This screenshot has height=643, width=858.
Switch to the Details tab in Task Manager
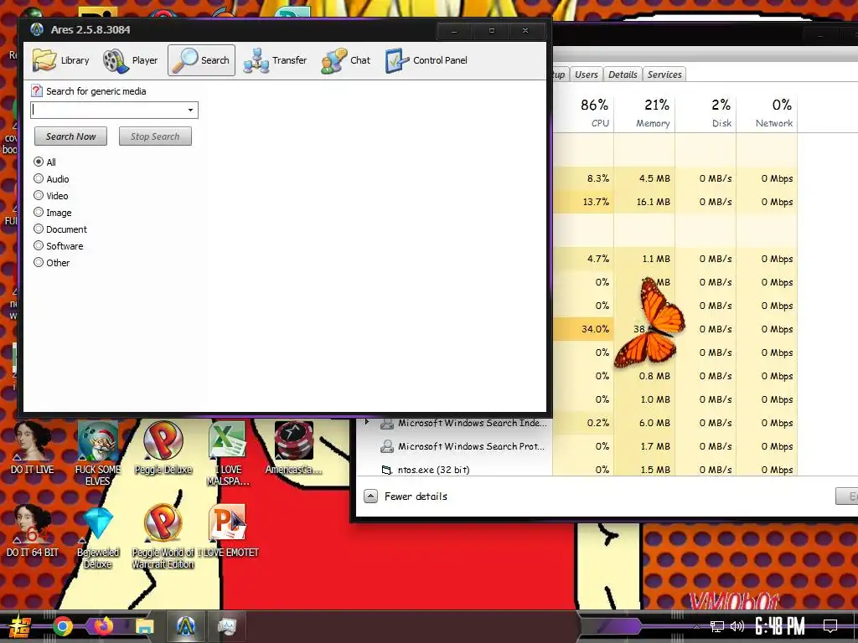point(623,75)
